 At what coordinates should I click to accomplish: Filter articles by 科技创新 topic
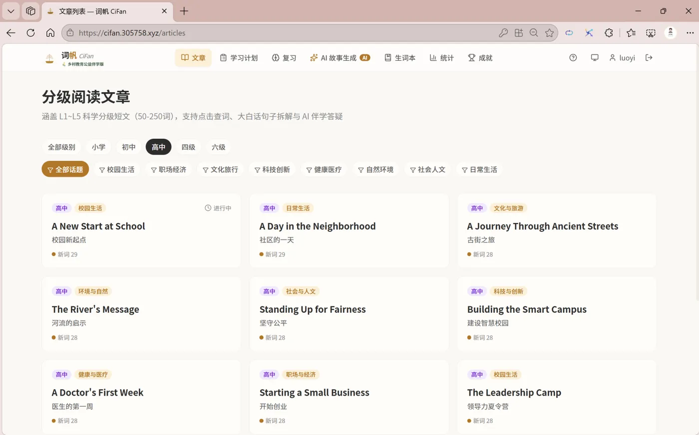click(x=273, y=170)
